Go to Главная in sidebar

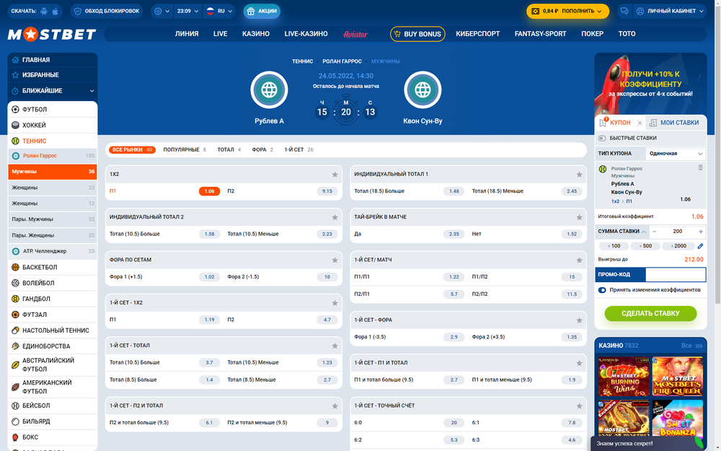coord(53,60)
